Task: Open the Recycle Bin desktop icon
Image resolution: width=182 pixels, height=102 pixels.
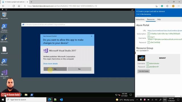Action: pos(4,16)
